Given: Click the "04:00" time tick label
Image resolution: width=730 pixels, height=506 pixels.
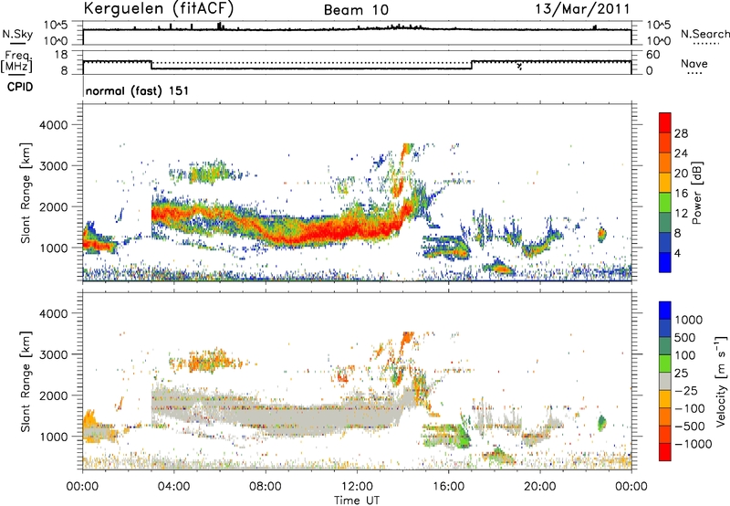Looking at the screenshot, I should click(173, 487).
